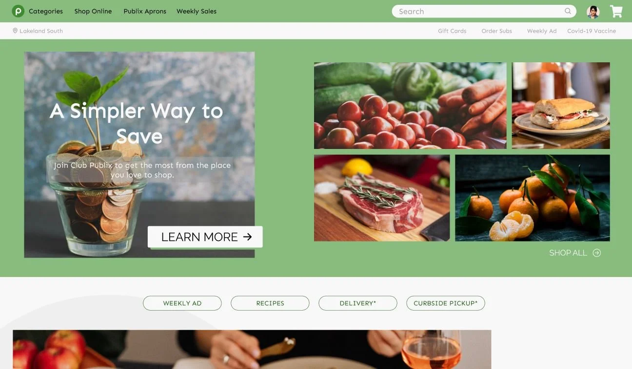This screenshot has height=369, width=632.
Task: Click the search magnifier icon
Action: tap(568, 11)
